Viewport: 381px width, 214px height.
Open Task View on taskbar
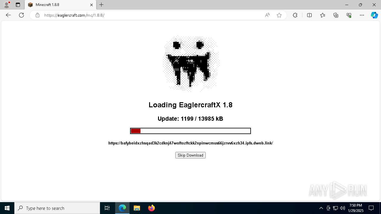click(x=107, y=208)
